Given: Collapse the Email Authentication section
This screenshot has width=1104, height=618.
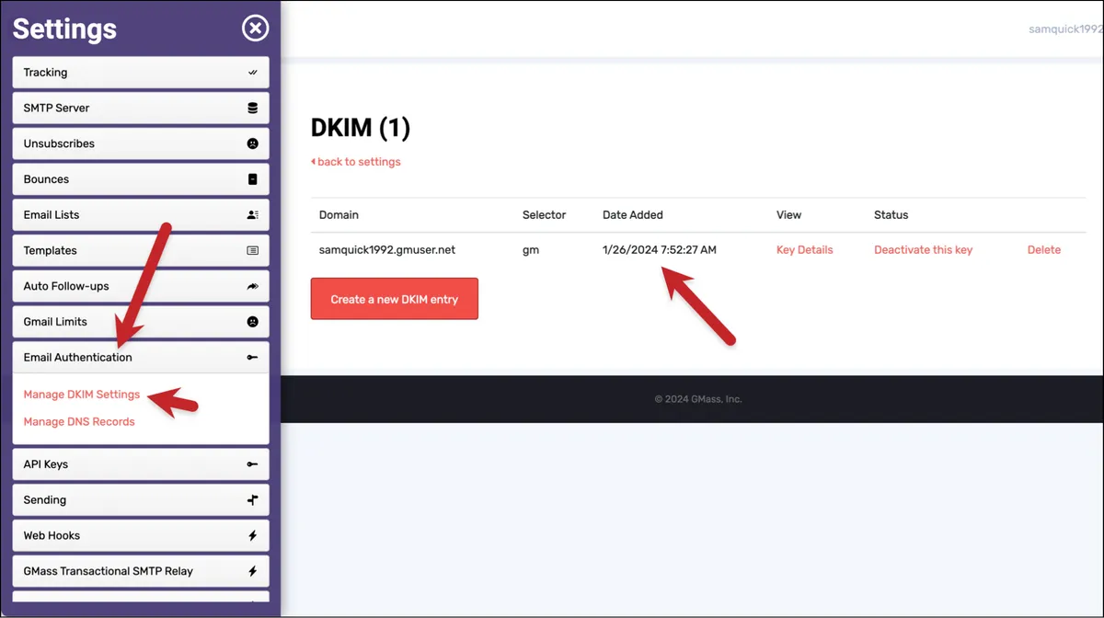Looking at the screenshot, I should point(141,358).
